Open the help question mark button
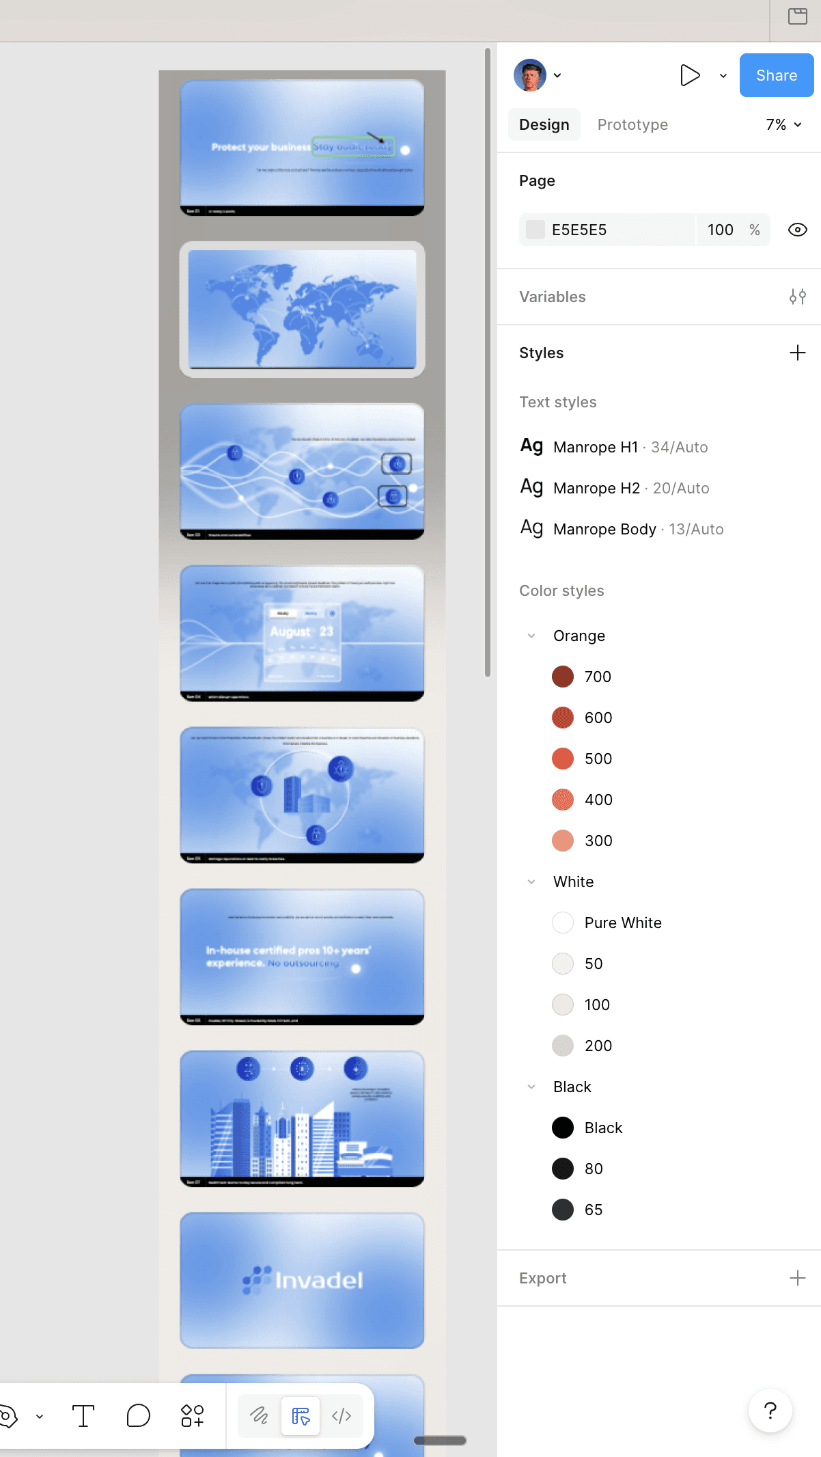This screenshot has height=1457, width=821. point(770,1411)
